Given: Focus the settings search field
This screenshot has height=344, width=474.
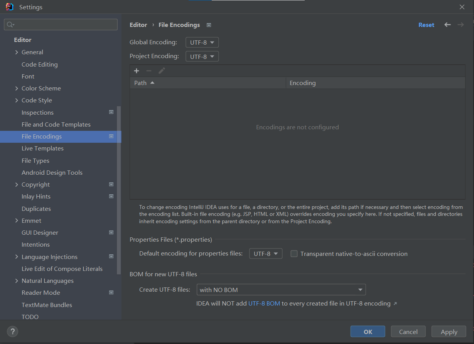Looking at the screenshot, I should [x=61, y=25].
